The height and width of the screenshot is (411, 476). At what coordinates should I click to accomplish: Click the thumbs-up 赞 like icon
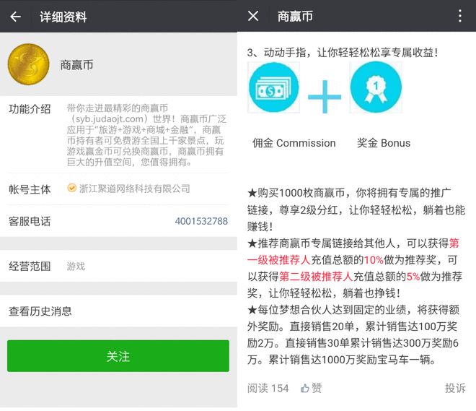coord(305,388)
